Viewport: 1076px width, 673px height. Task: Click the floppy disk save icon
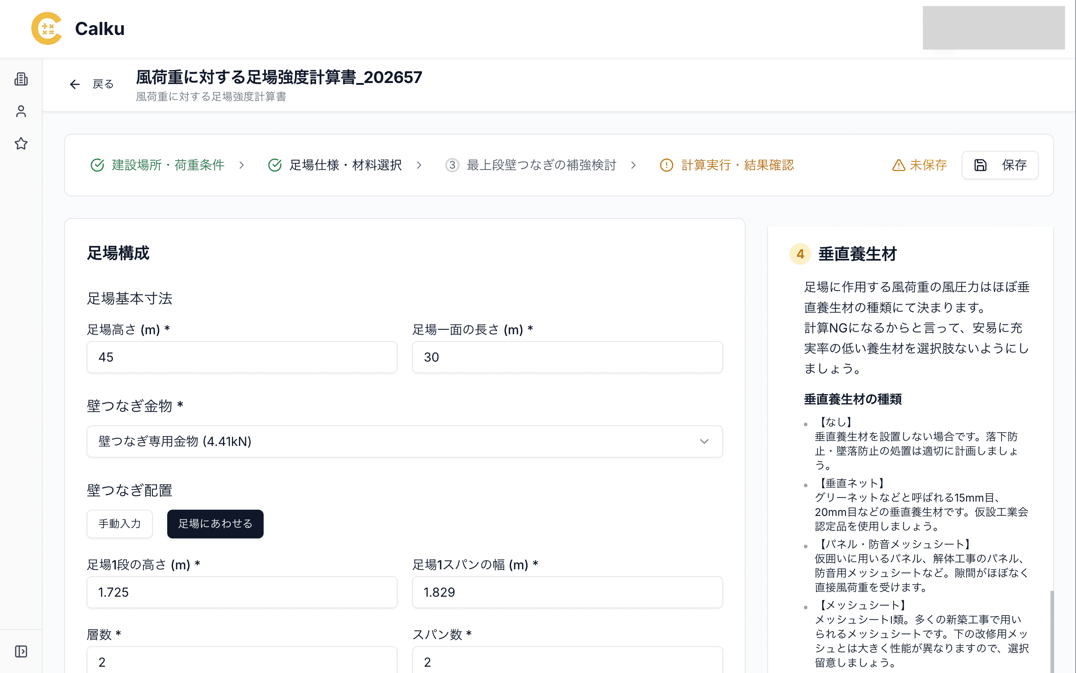[x=981, y=165]
